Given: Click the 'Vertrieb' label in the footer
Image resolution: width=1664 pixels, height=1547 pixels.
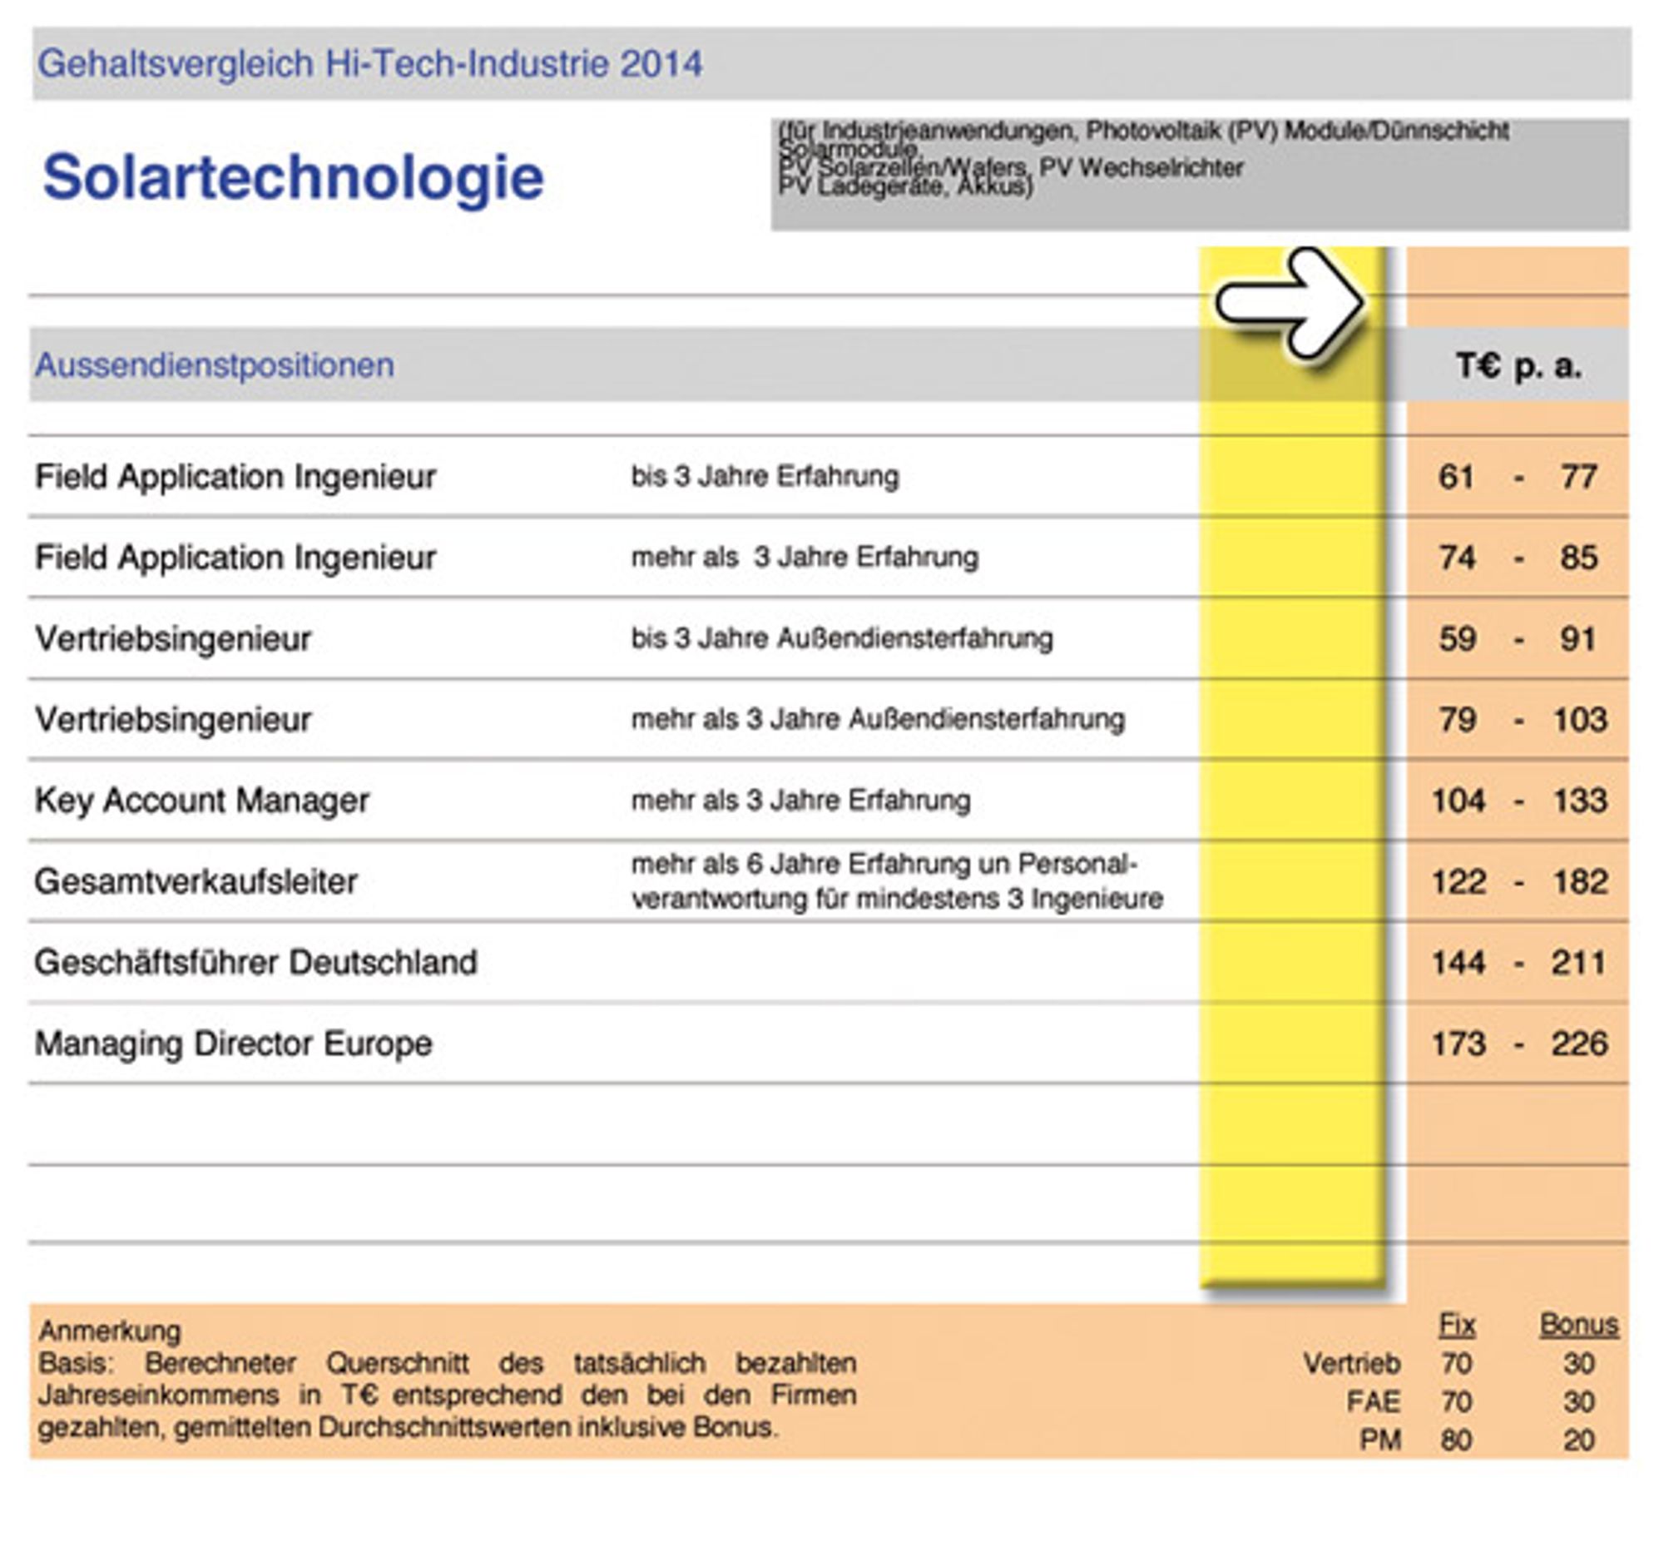Looking at the screenshot, I should (x=1352, y=1364).
